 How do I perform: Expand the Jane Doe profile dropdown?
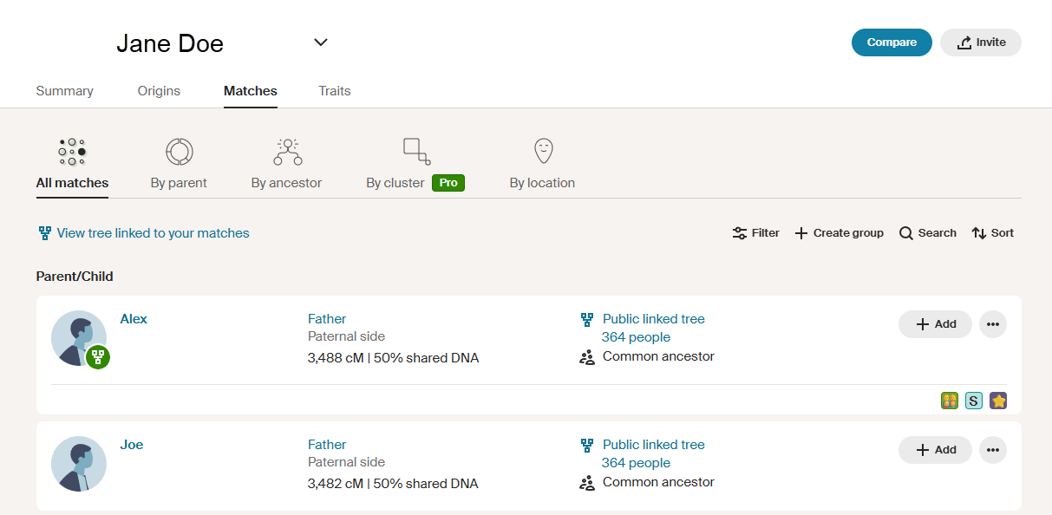click(321, 42)
